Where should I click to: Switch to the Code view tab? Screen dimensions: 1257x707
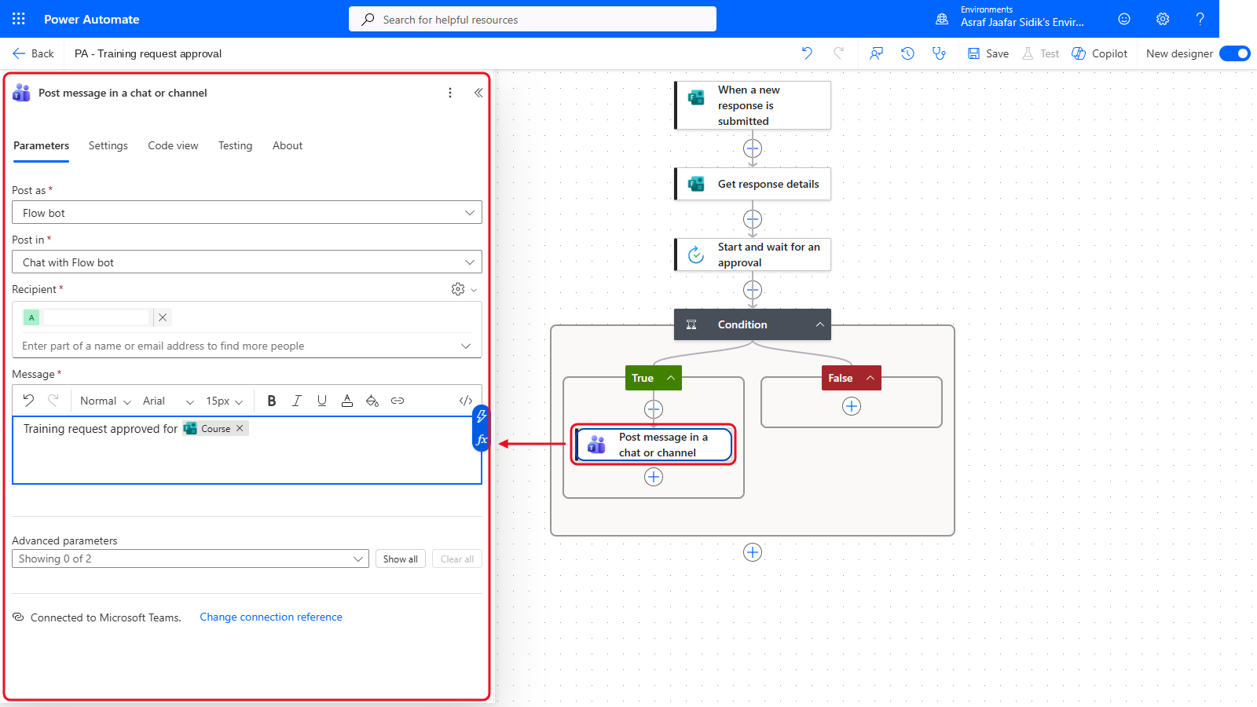pyautogui.click(x=173, y=145)
